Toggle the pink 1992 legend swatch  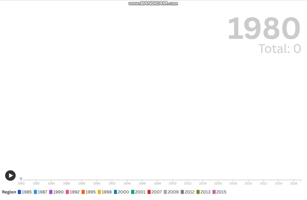coord(67,192)
